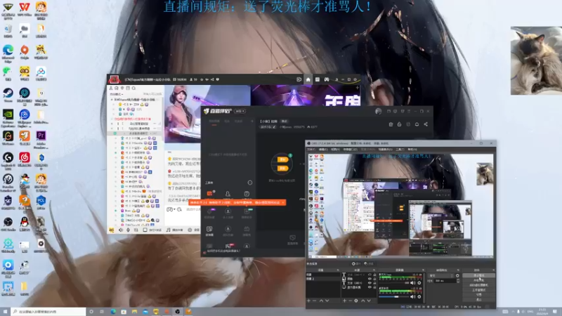Open the File menu in OBS
This screenshot has width=562, height=316.
coord(311,150)
